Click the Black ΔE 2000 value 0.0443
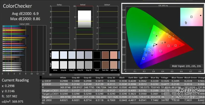205x105 pixels. point(124,100)
